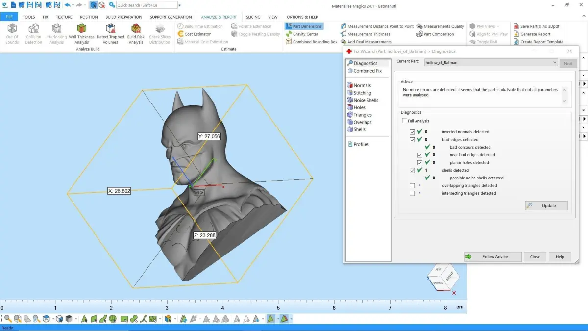This screenshot has width=588, height=331.
Task: Uncheck planar holes detected checkbox
Action: 420,162
